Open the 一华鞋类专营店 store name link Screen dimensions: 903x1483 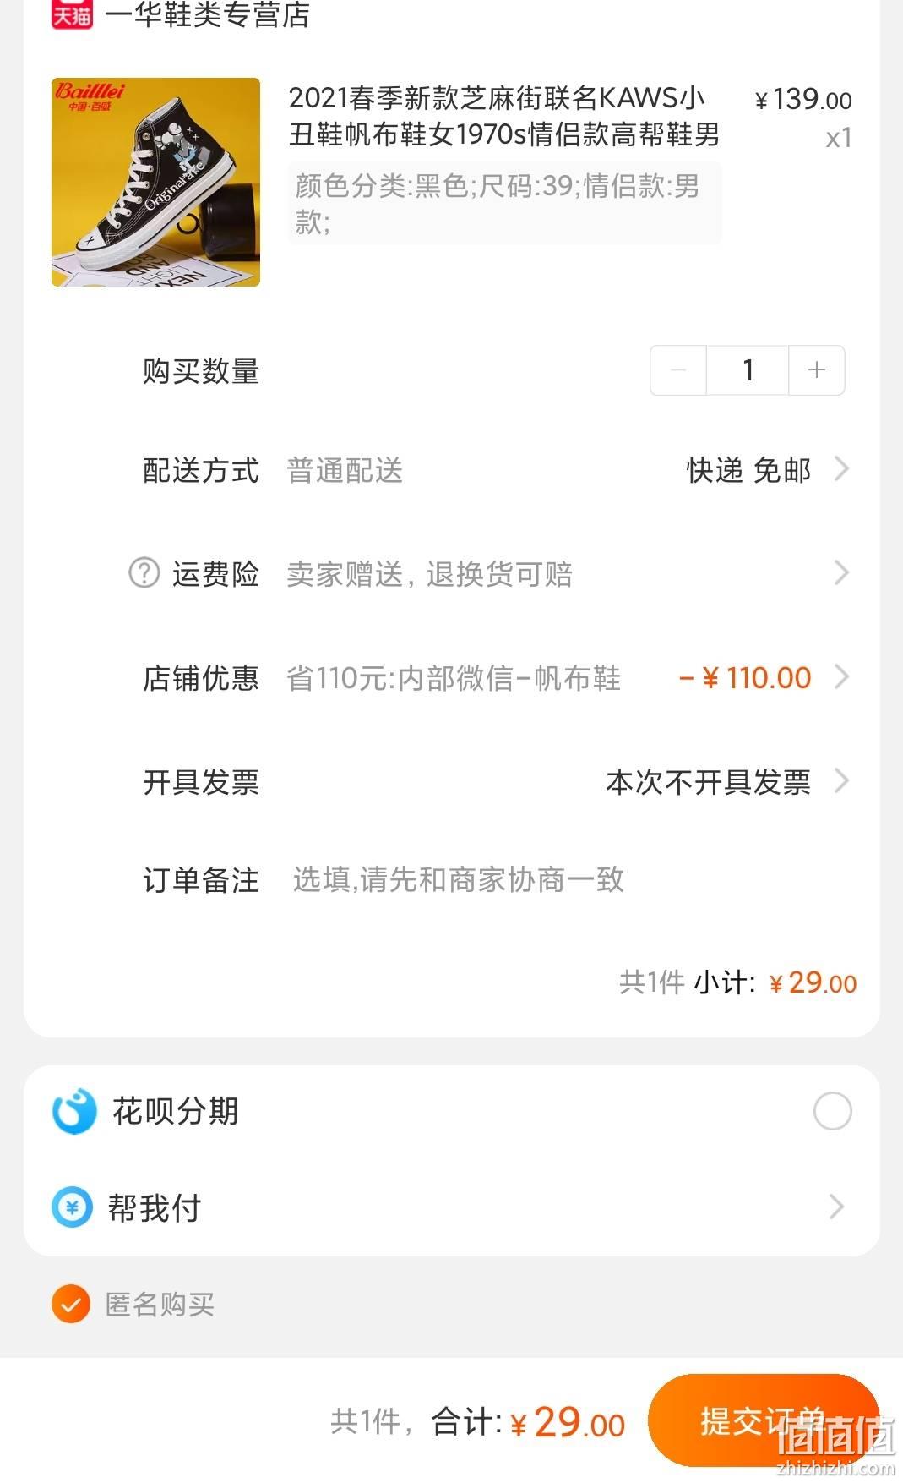(207, 14)
